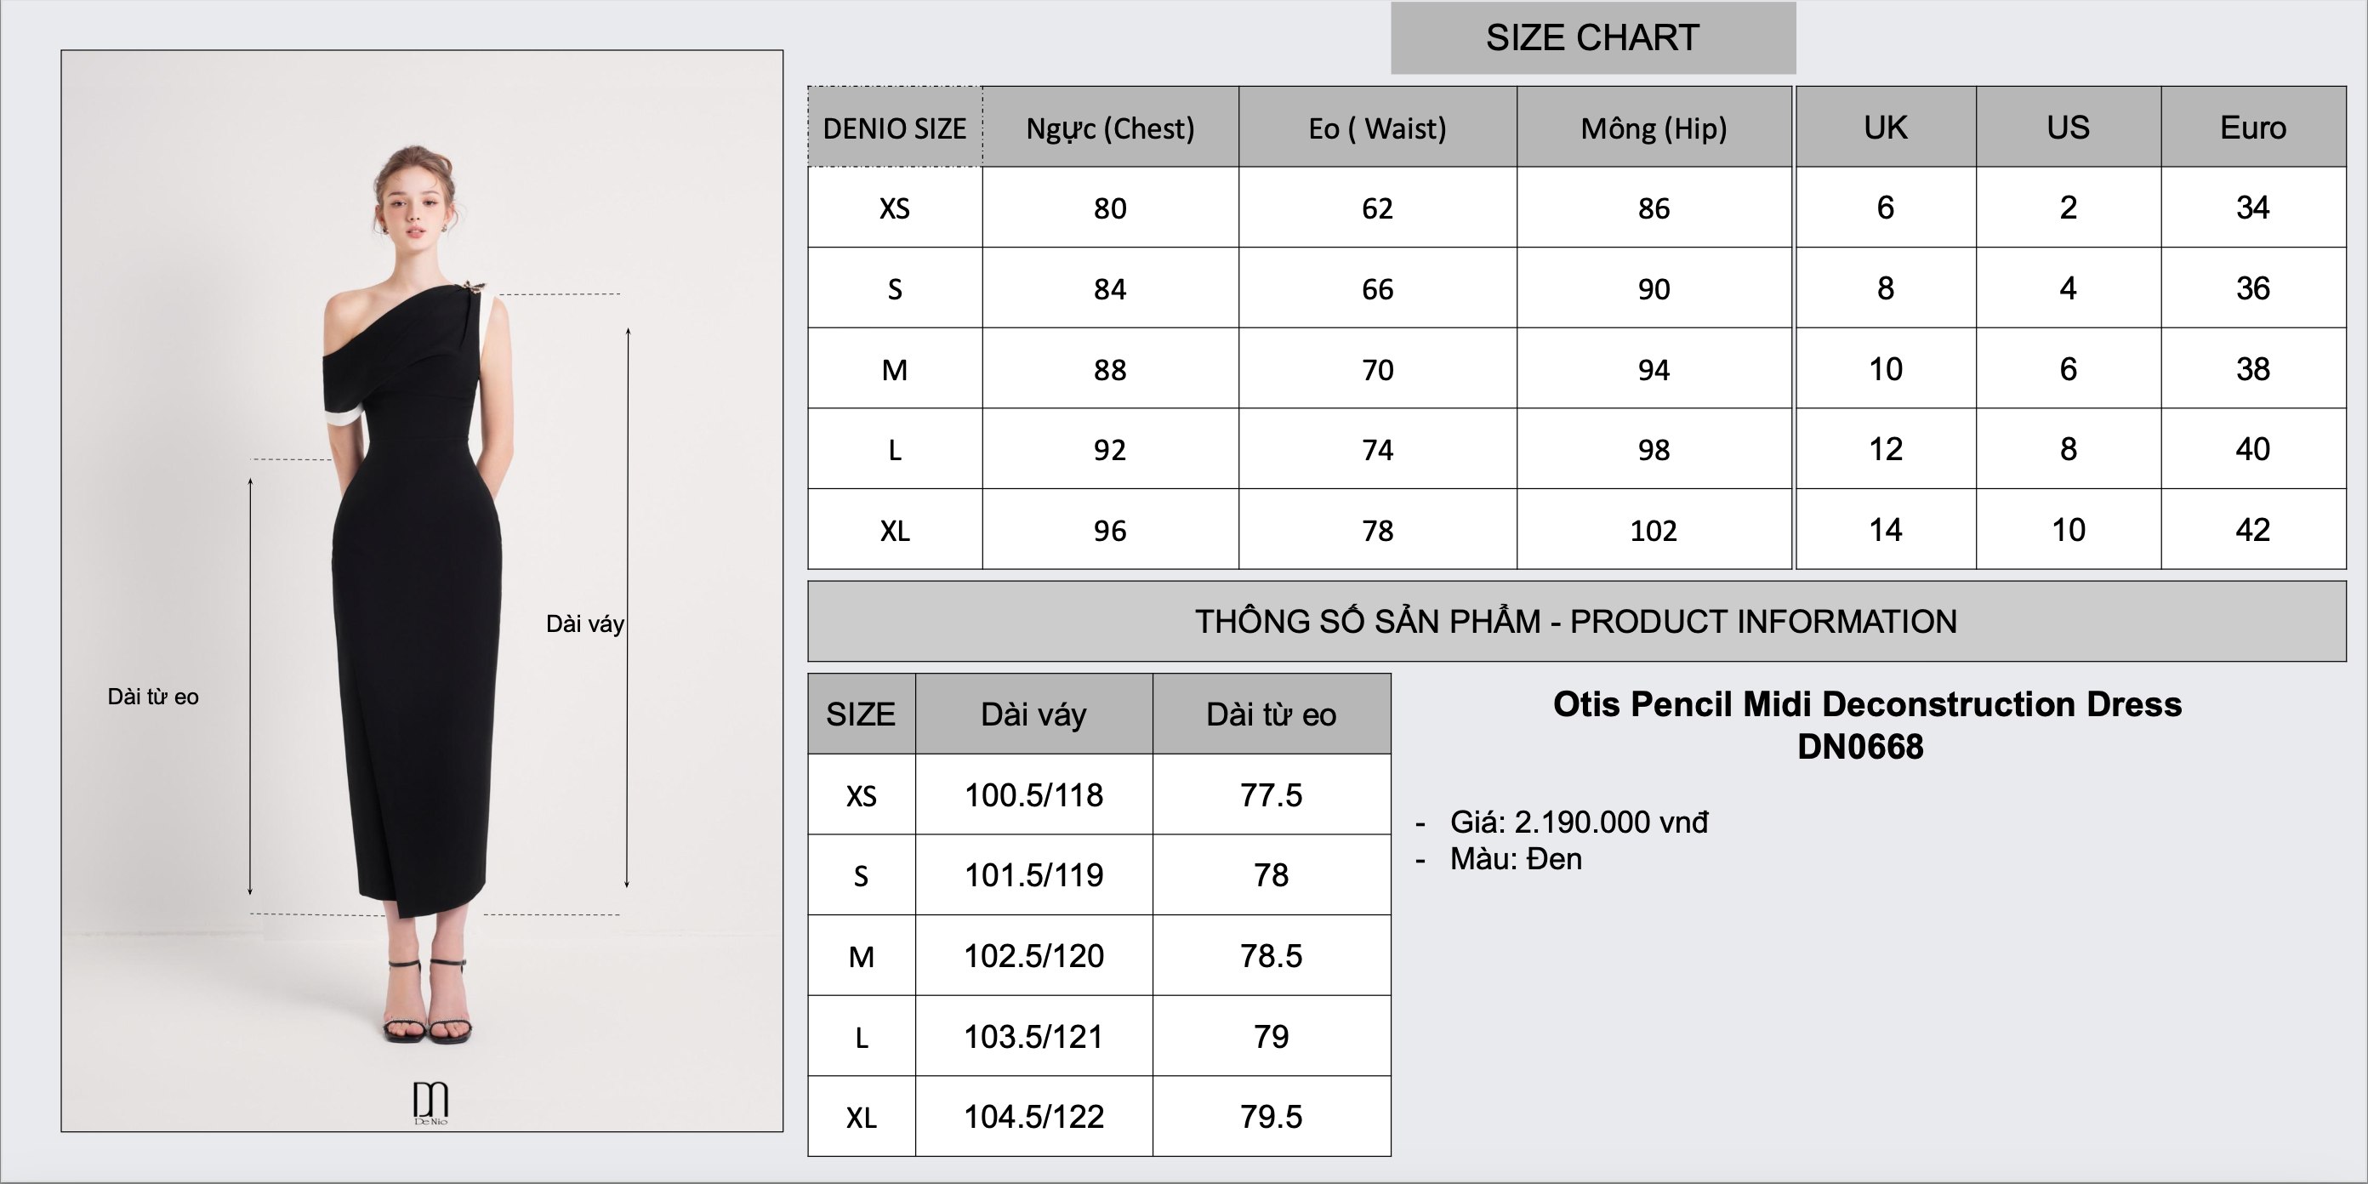
Task: Click the XL hip value 102
Action: (1653, 530)
